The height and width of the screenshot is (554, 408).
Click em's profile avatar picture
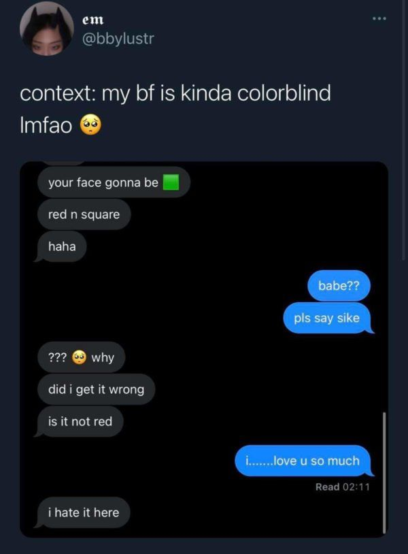(x=47, y=29)
